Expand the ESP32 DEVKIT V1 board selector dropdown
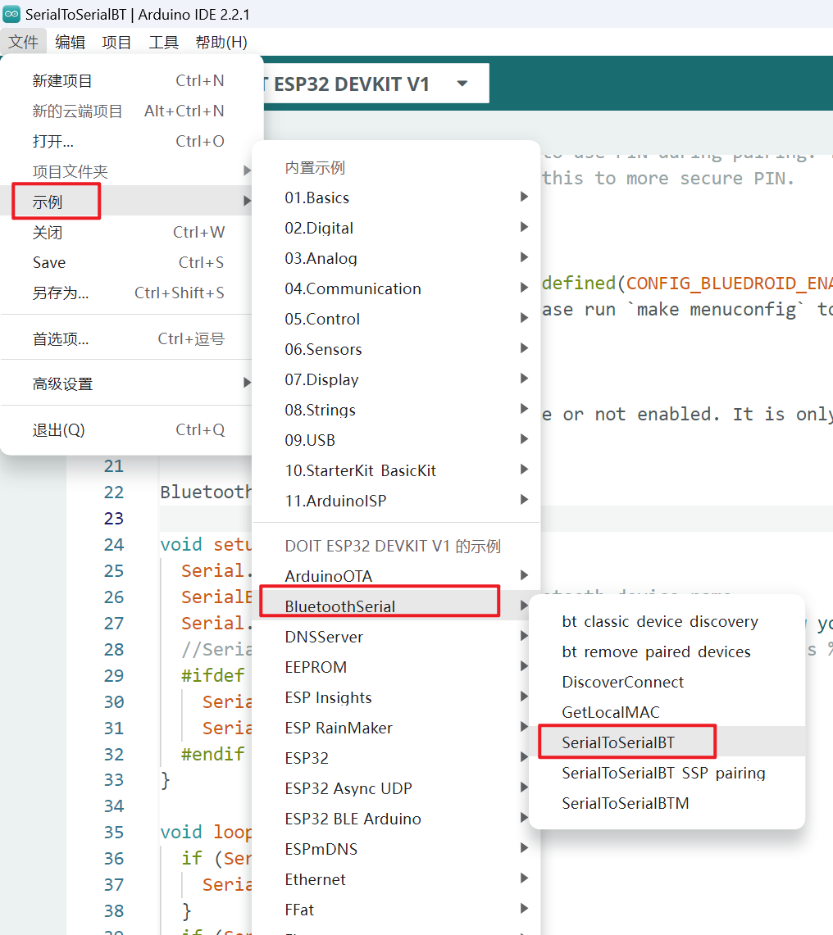This screenshot has height=935, width=833. pos(462,84)
